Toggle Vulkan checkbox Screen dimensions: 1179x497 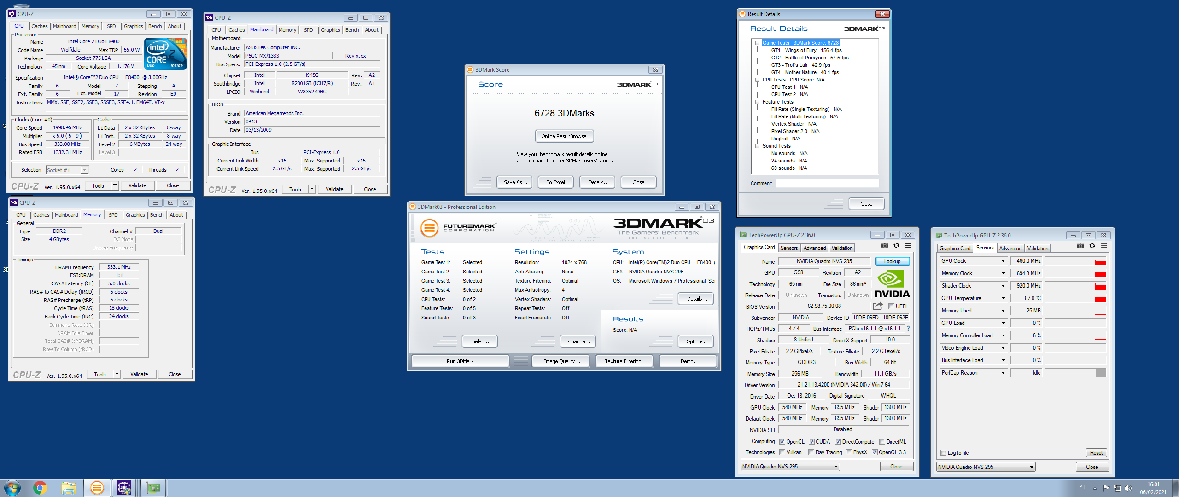pos(782,452)
